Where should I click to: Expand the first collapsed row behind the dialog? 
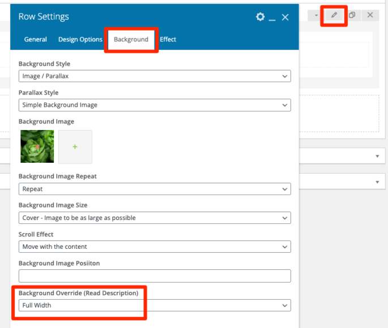point(377,156)
